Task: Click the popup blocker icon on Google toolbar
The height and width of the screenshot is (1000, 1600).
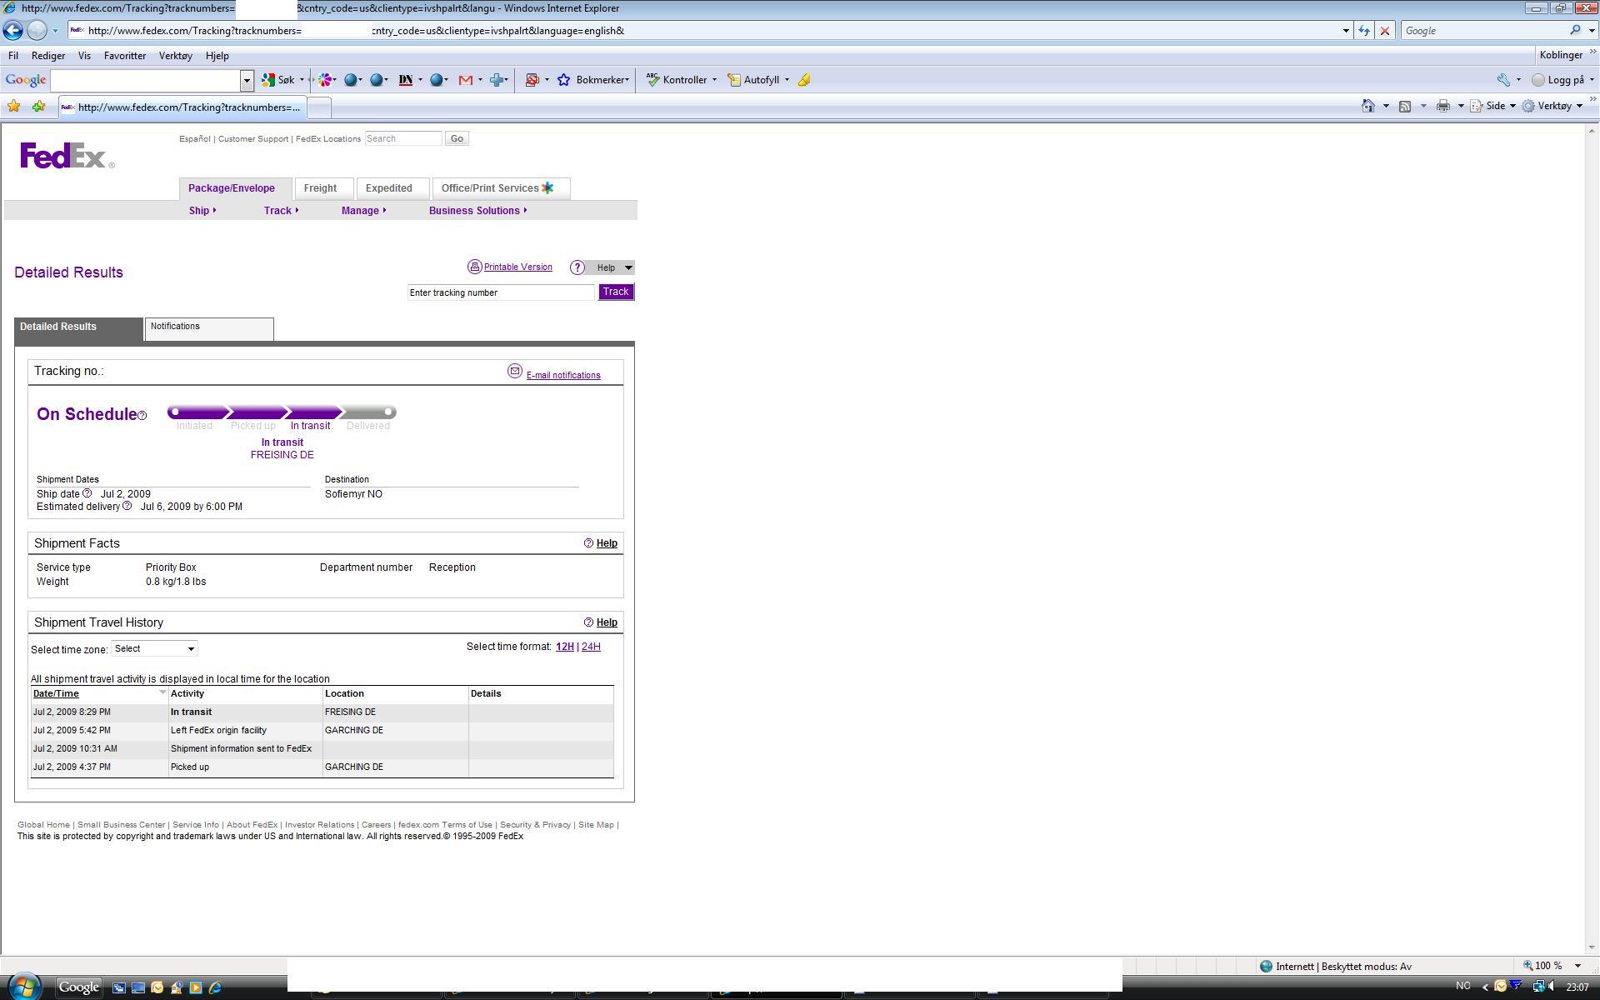Action: [532, 80]
